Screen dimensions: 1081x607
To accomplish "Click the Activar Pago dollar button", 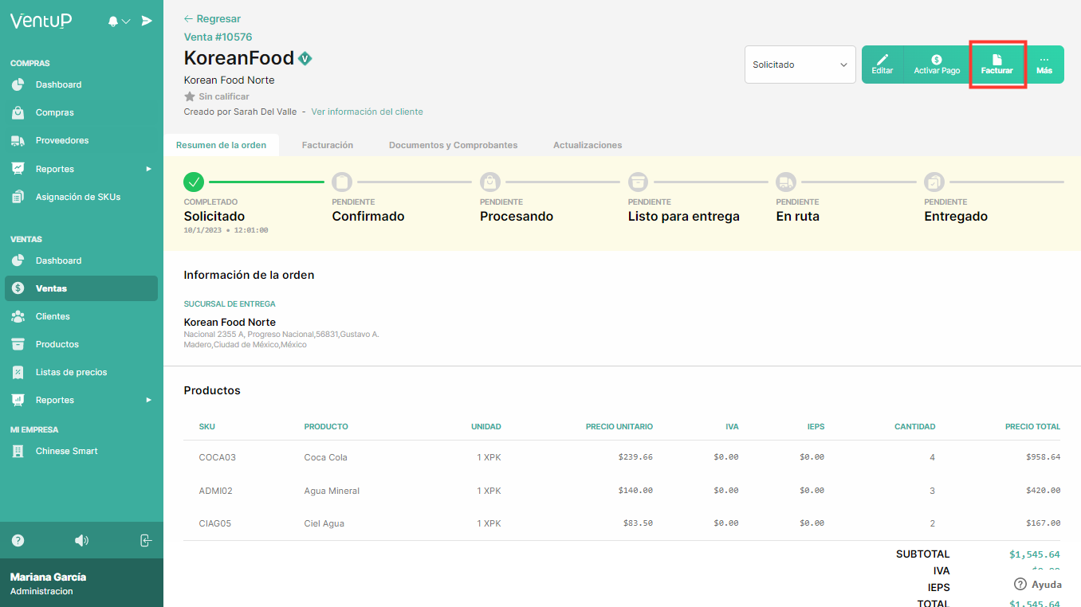I will pyautogui.click(x=937, y=65).
